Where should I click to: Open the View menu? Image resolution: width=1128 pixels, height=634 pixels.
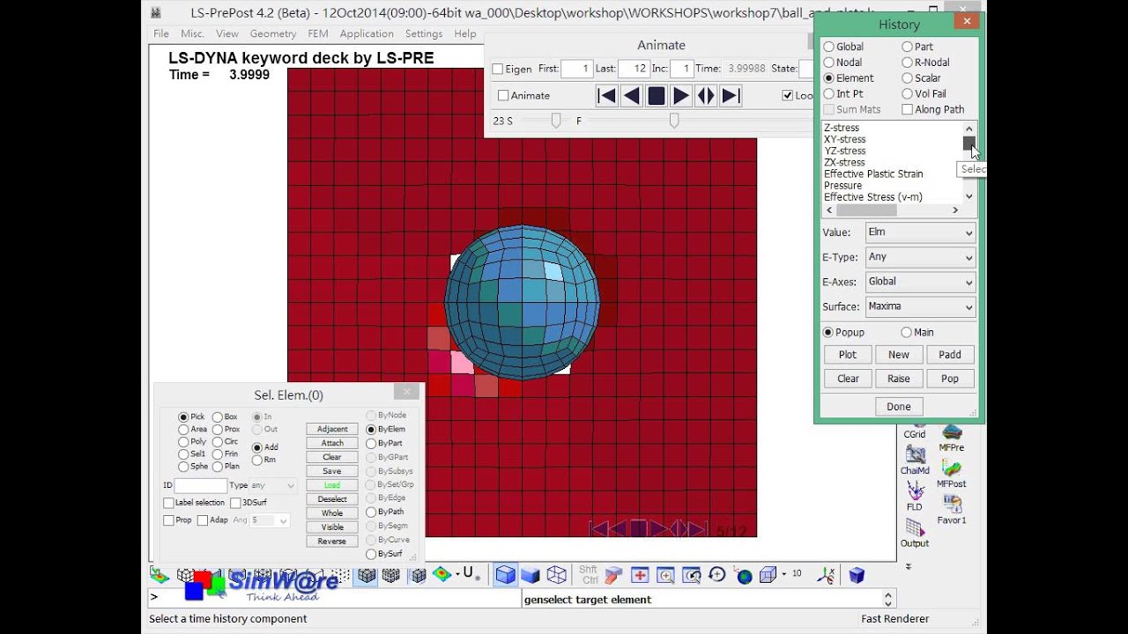point(227,33)
